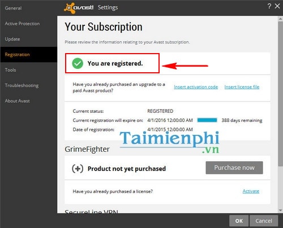Open help with the question mark icon
The image size is (283, 228).
point(269,6)
